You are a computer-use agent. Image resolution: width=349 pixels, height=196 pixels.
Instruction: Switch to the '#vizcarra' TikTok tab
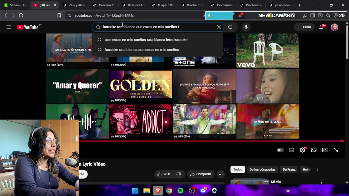click(x=104, y=5)
